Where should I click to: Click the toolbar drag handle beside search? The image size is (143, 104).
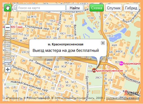15,8
